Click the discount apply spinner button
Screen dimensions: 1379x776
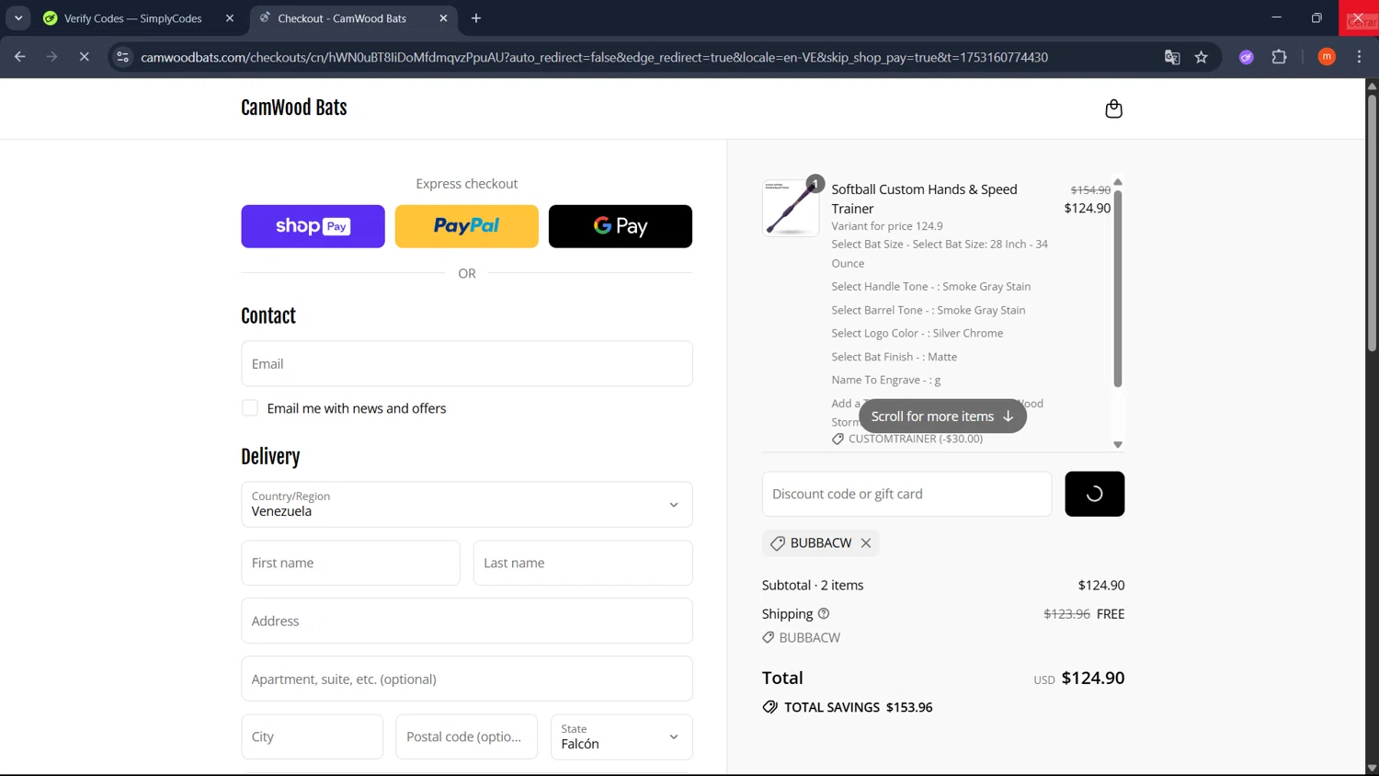(1094, 494)
